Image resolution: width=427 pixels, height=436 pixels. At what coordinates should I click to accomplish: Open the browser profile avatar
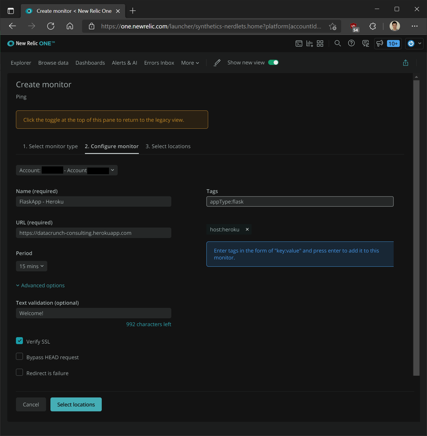(395, 26)
